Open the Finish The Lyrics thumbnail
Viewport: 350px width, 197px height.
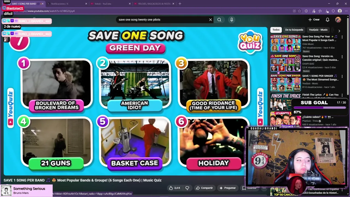point(285,102)
